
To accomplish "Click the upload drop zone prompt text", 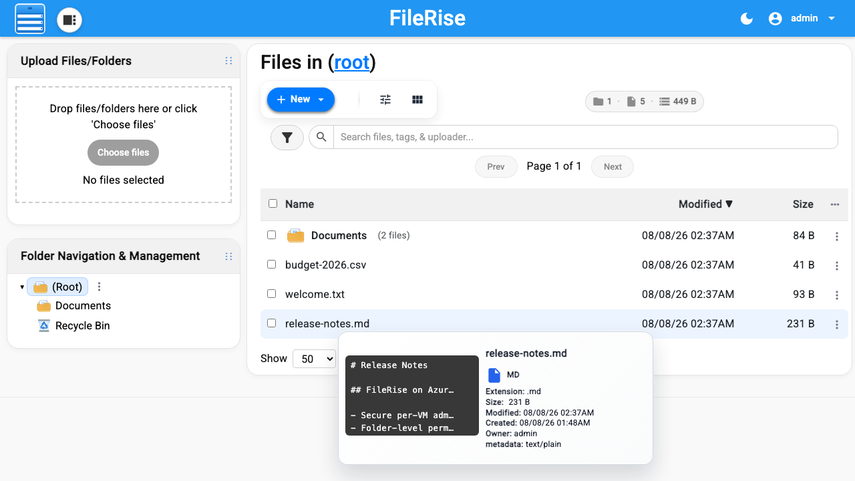I will tap(124, 116).
